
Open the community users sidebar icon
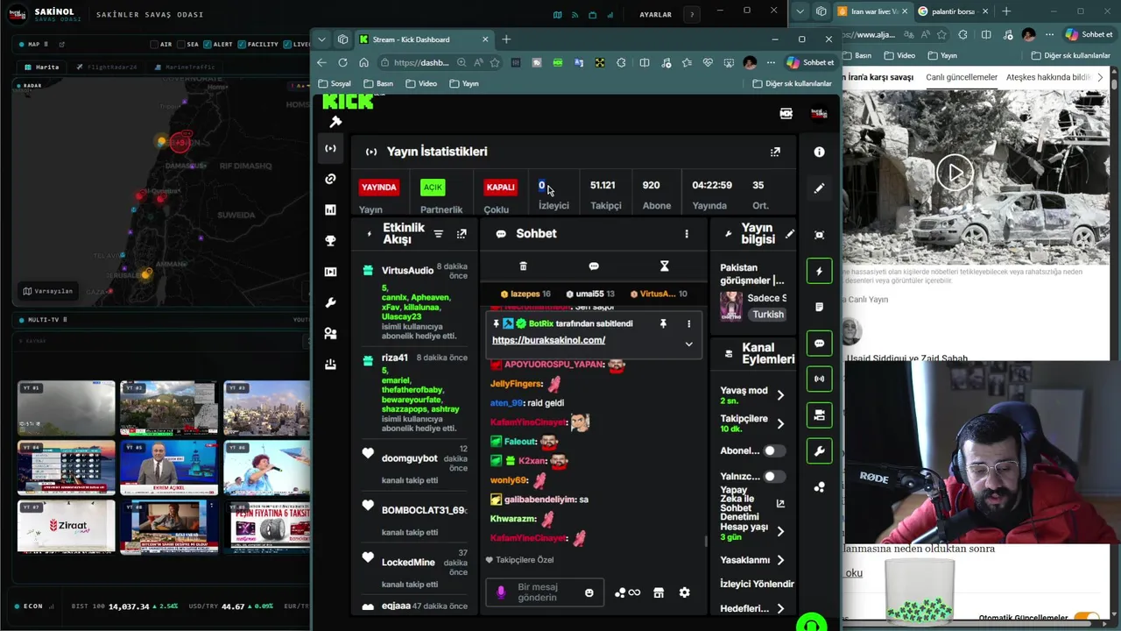pos(330,333)
